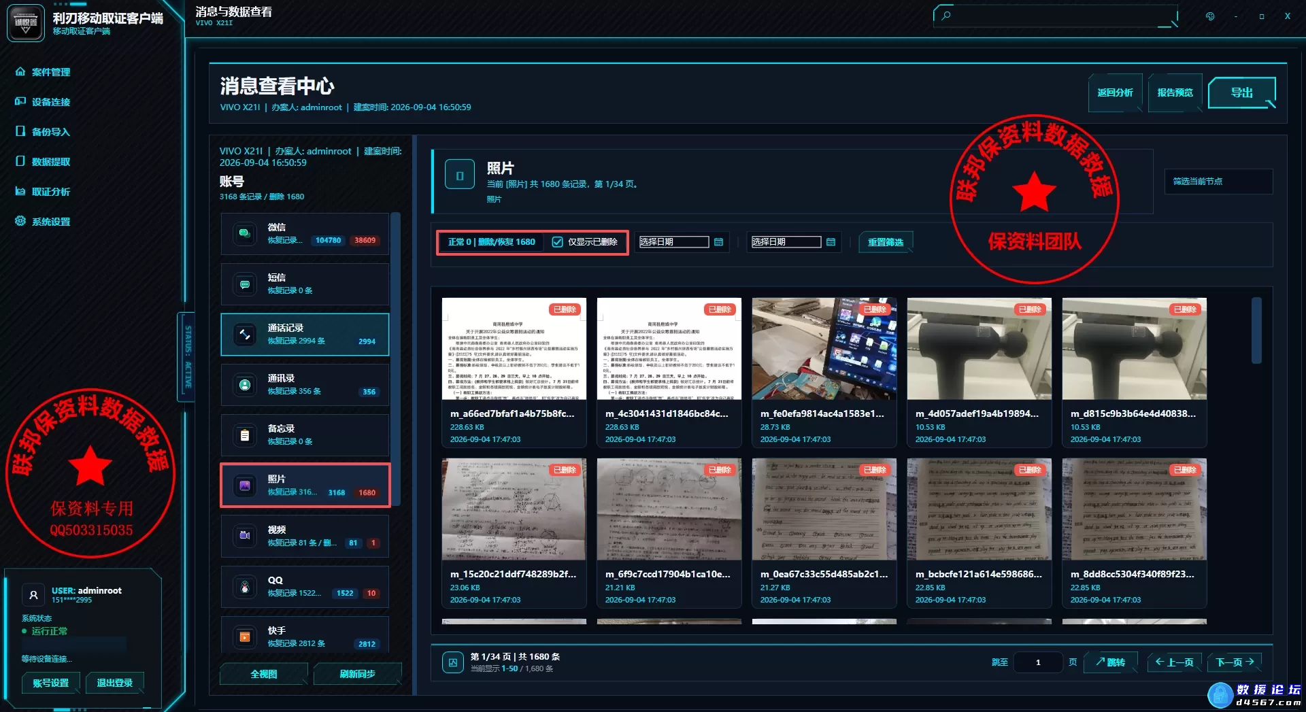Screen dimensions: 1306x712
Task: Click 重置筛选 to reset filters
Action: tap(885, 242)
